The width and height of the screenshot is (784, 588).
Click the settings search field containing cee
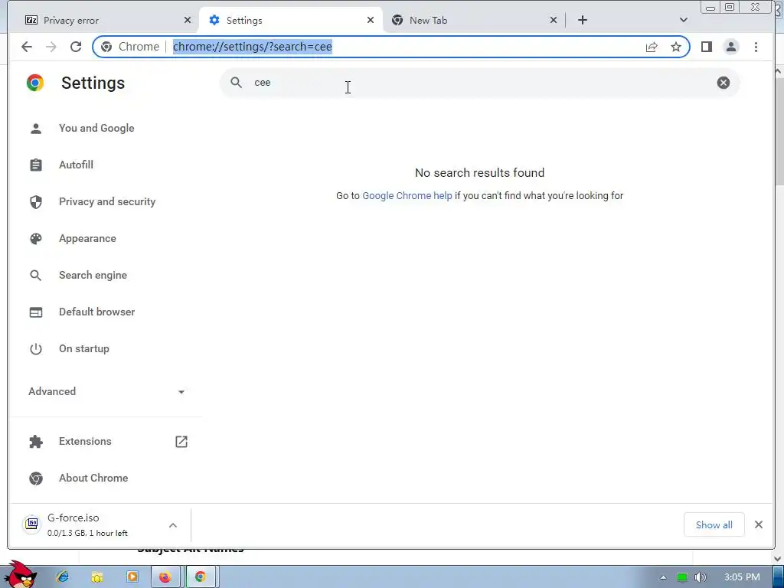click(x=479, y=83)
